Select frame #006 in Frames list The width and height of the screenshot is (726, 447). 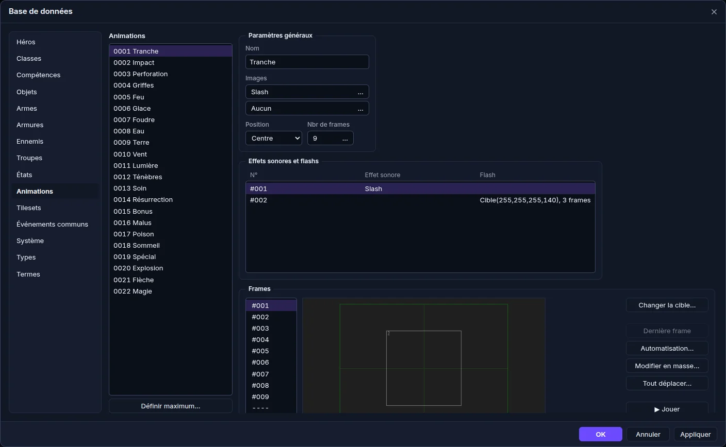(x=271, y=362)
